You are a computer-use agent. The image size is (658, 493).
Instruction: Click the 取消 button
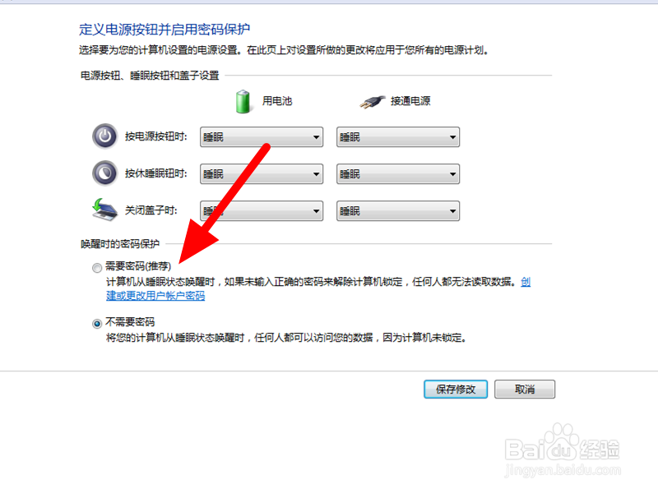tap(525, 389)
